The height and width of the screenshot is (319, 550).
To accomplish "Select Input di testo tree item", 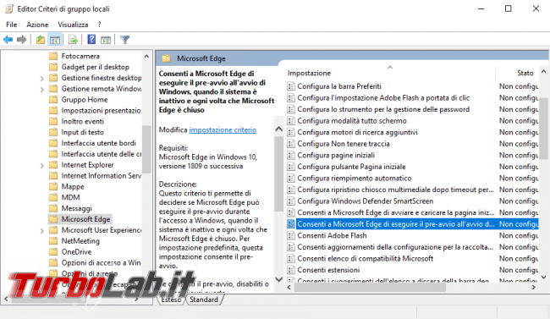I will (x=82, y=132).
